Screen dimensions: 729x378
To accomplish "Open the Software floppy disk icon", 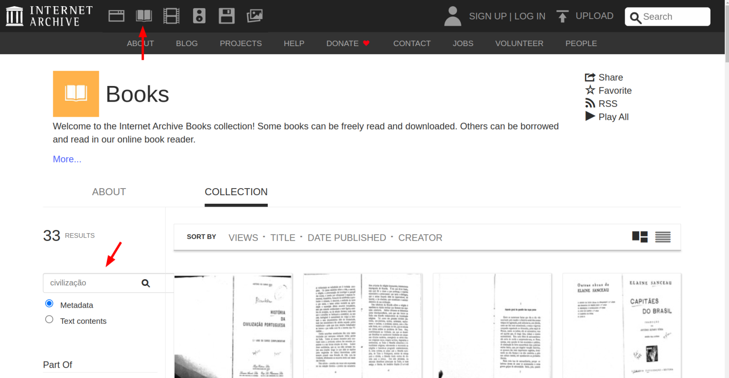I will point(226,16).
